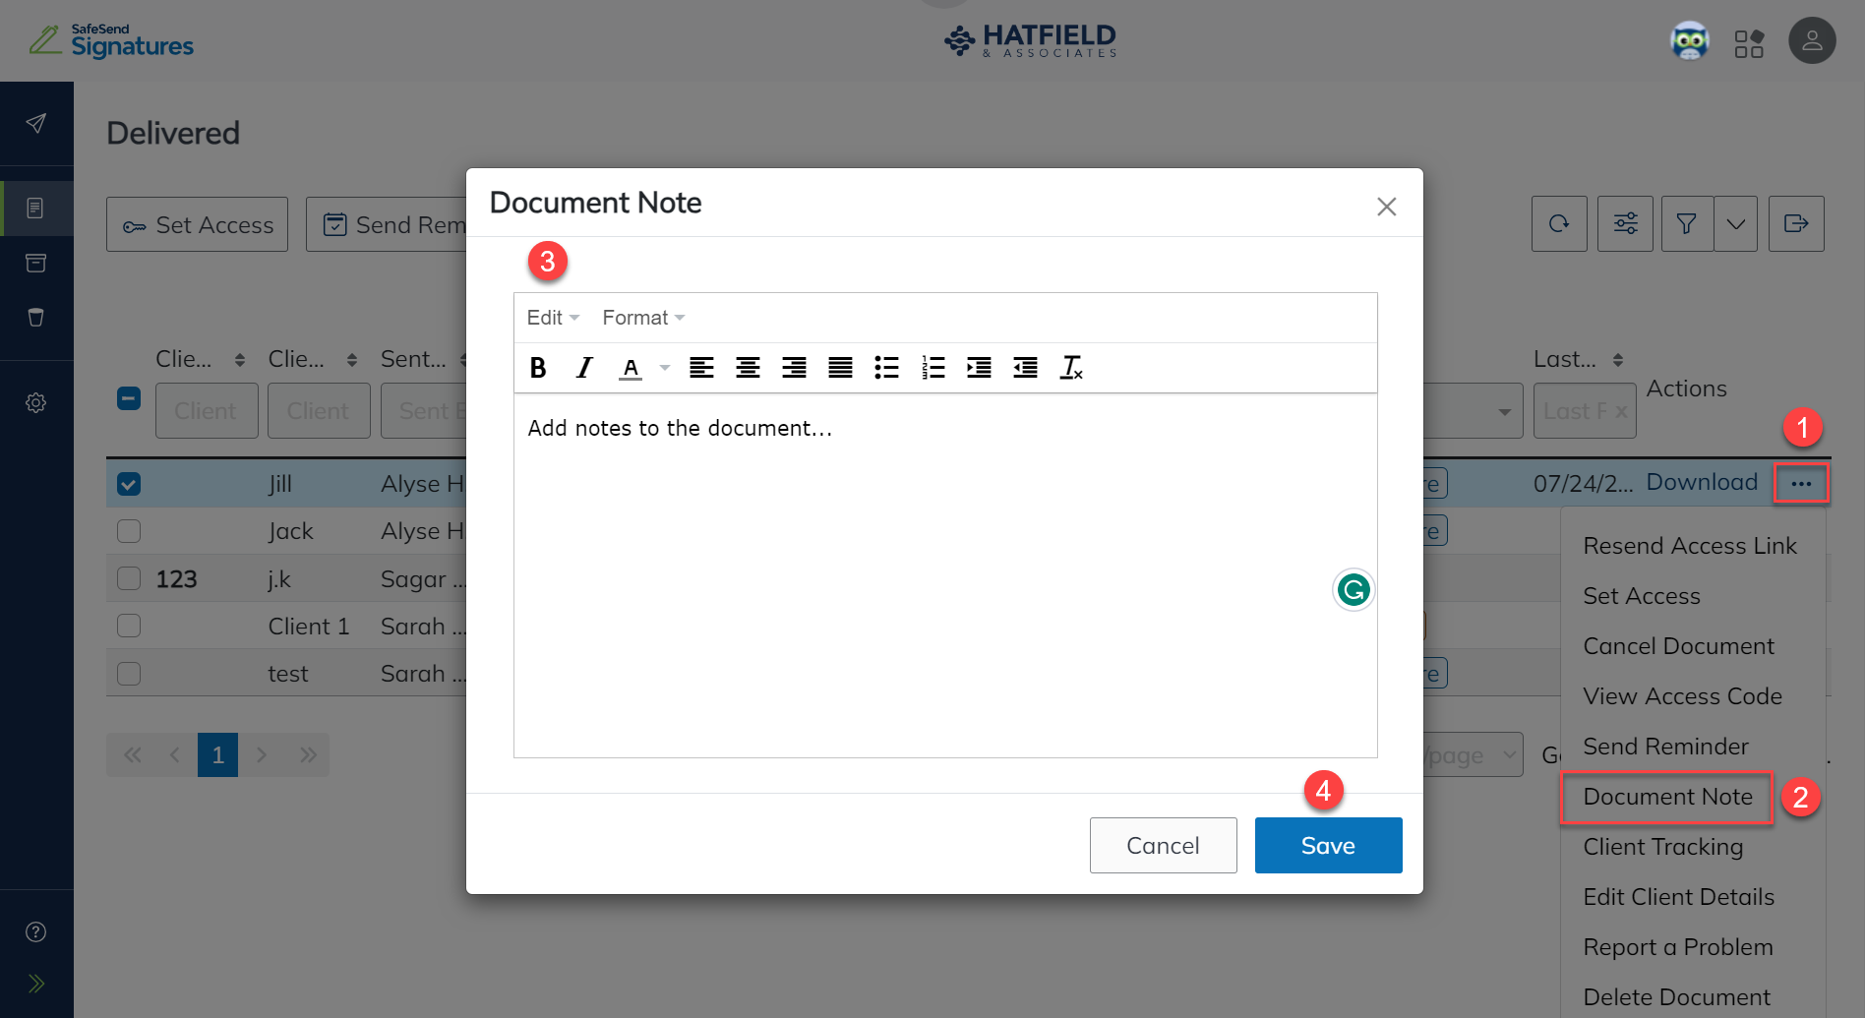Toggle the select-all checkbox in the header
1865x1018 pixels.
pos(128,398)
